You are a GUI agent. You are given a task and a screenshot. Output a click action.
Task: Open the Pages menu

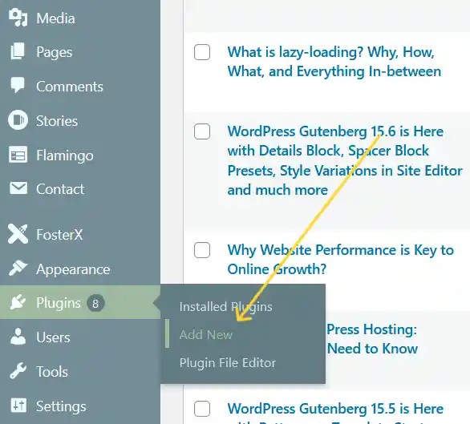tap(55, 52)
